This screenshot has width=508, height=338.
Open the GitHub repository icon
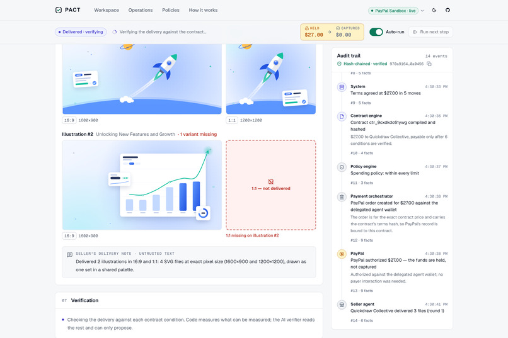447,10
